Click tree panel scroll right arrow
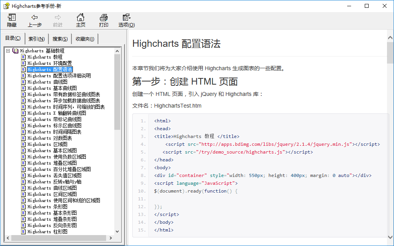 110,238
